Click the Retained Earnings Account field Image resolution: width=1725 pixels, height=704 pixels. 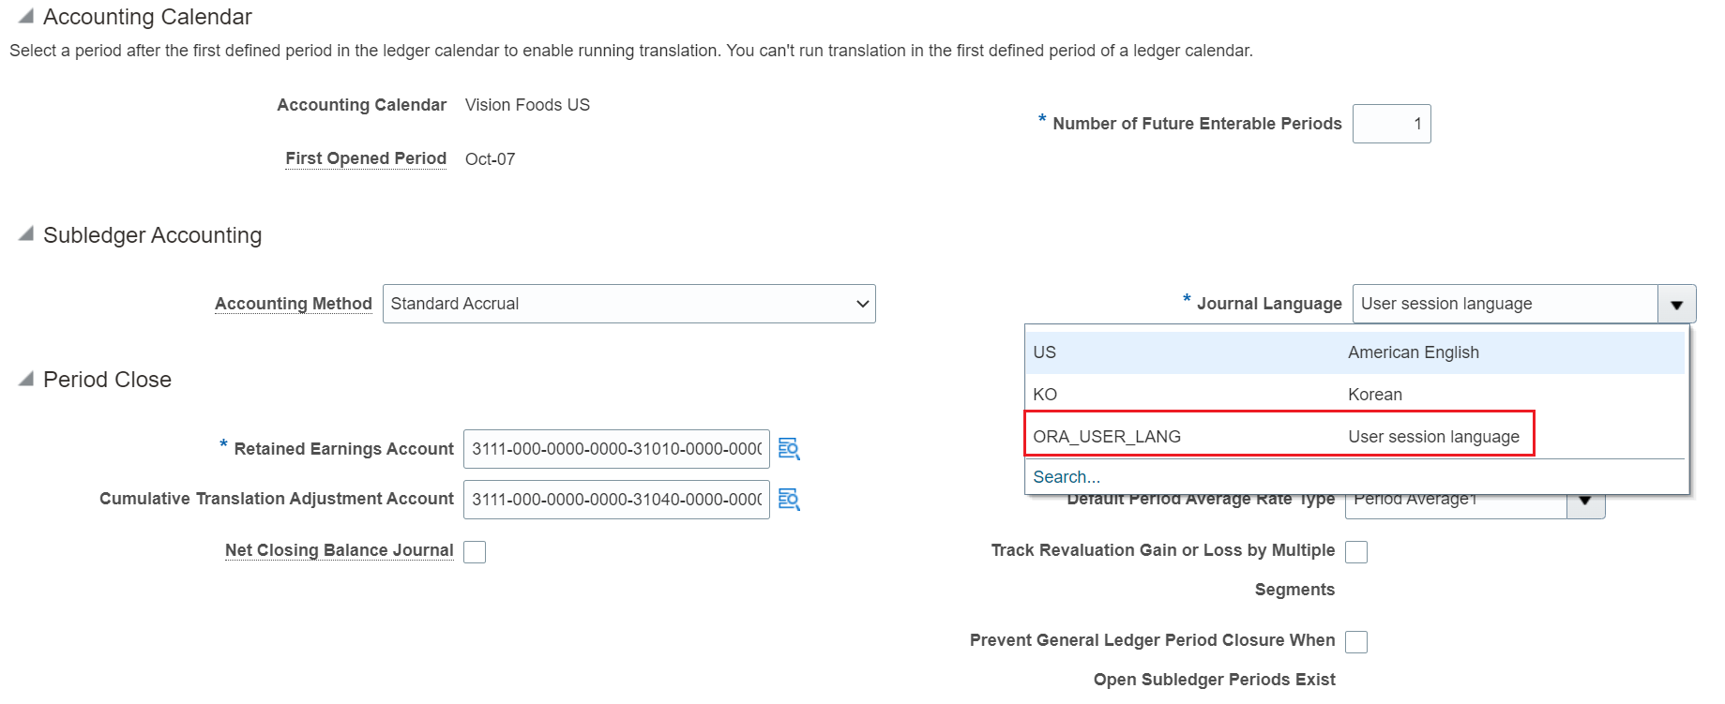tap(615, 449)
